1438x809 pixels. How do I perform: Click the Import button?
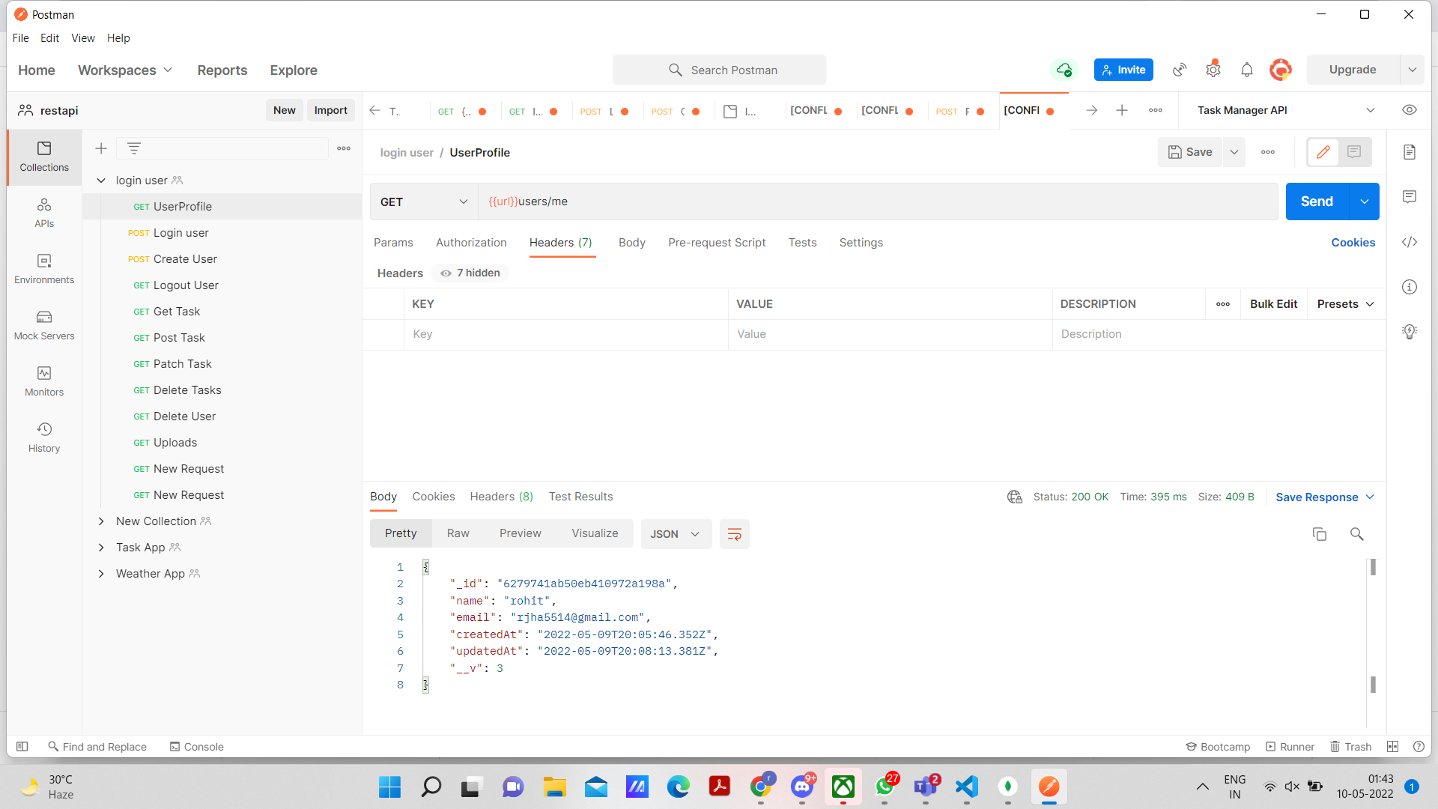[330, 110]
